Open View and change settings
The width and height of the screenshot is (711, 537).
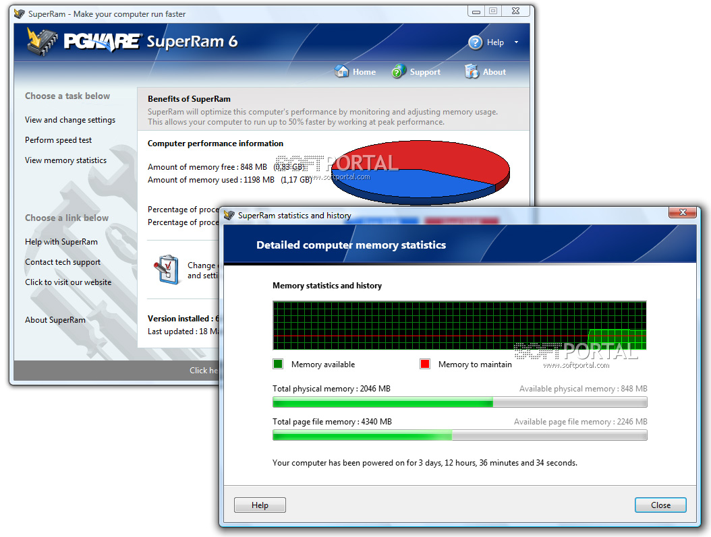70,120
